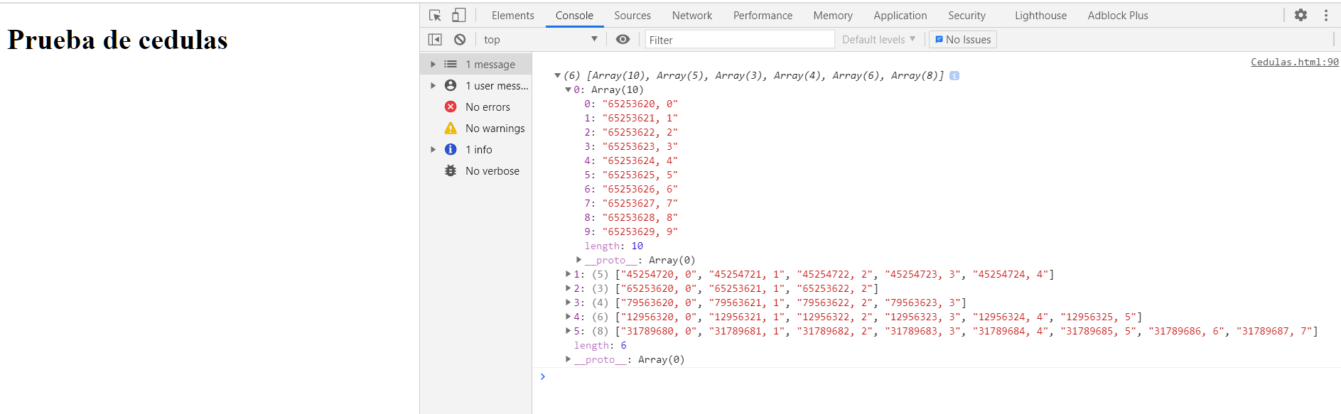The height and width of the screenshot is (414, 1341).
Task: Click the blue info icon beside 1 info
Action: pyautogui.click(x=451, y=150)
